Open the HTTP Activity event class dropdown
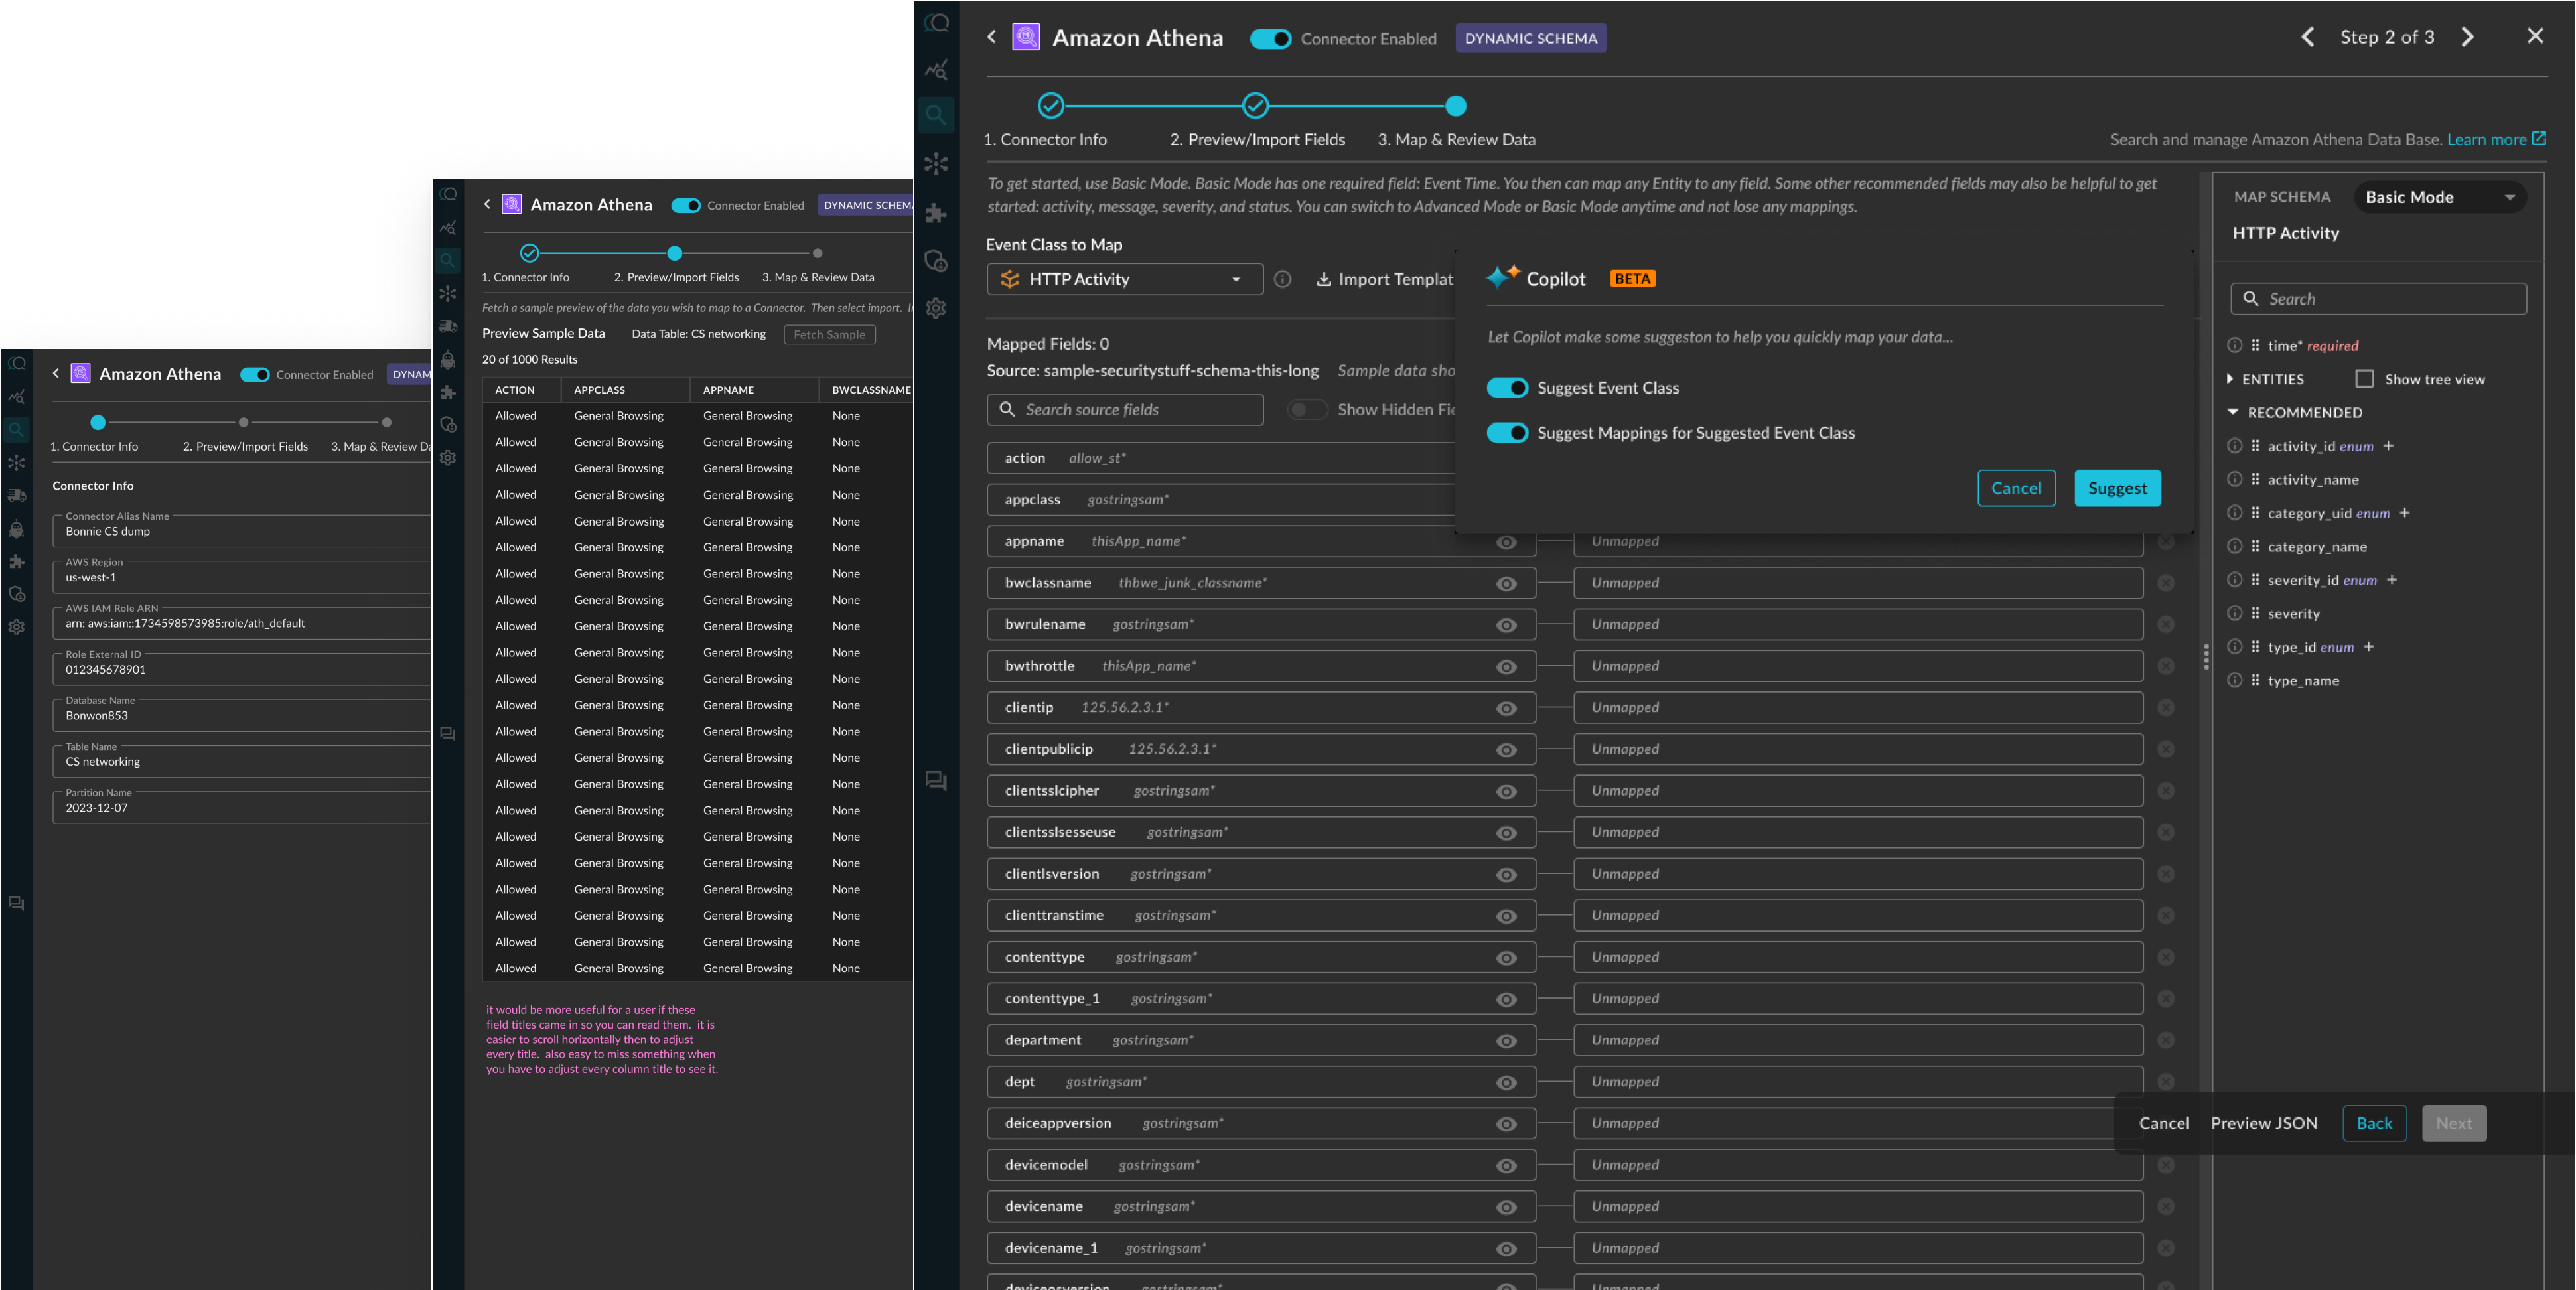This screenshot has height=1290, width=2576. click(1124, 279)
